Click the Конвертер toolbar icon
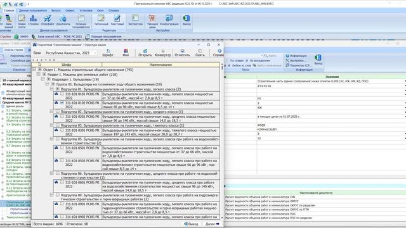This screenshot has height=228, width=406. [162, 53]
